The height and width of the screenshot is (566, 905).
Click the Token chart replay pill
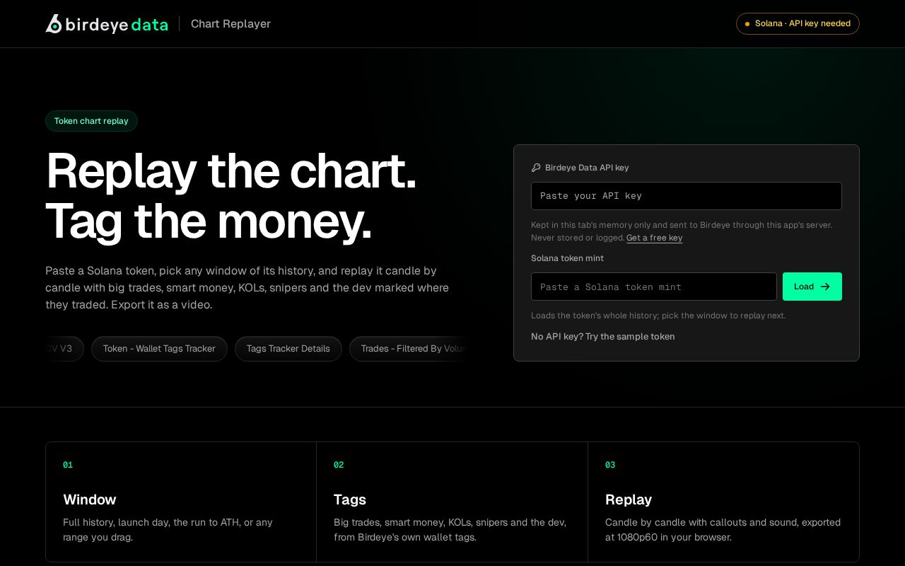tap(91, 121)
